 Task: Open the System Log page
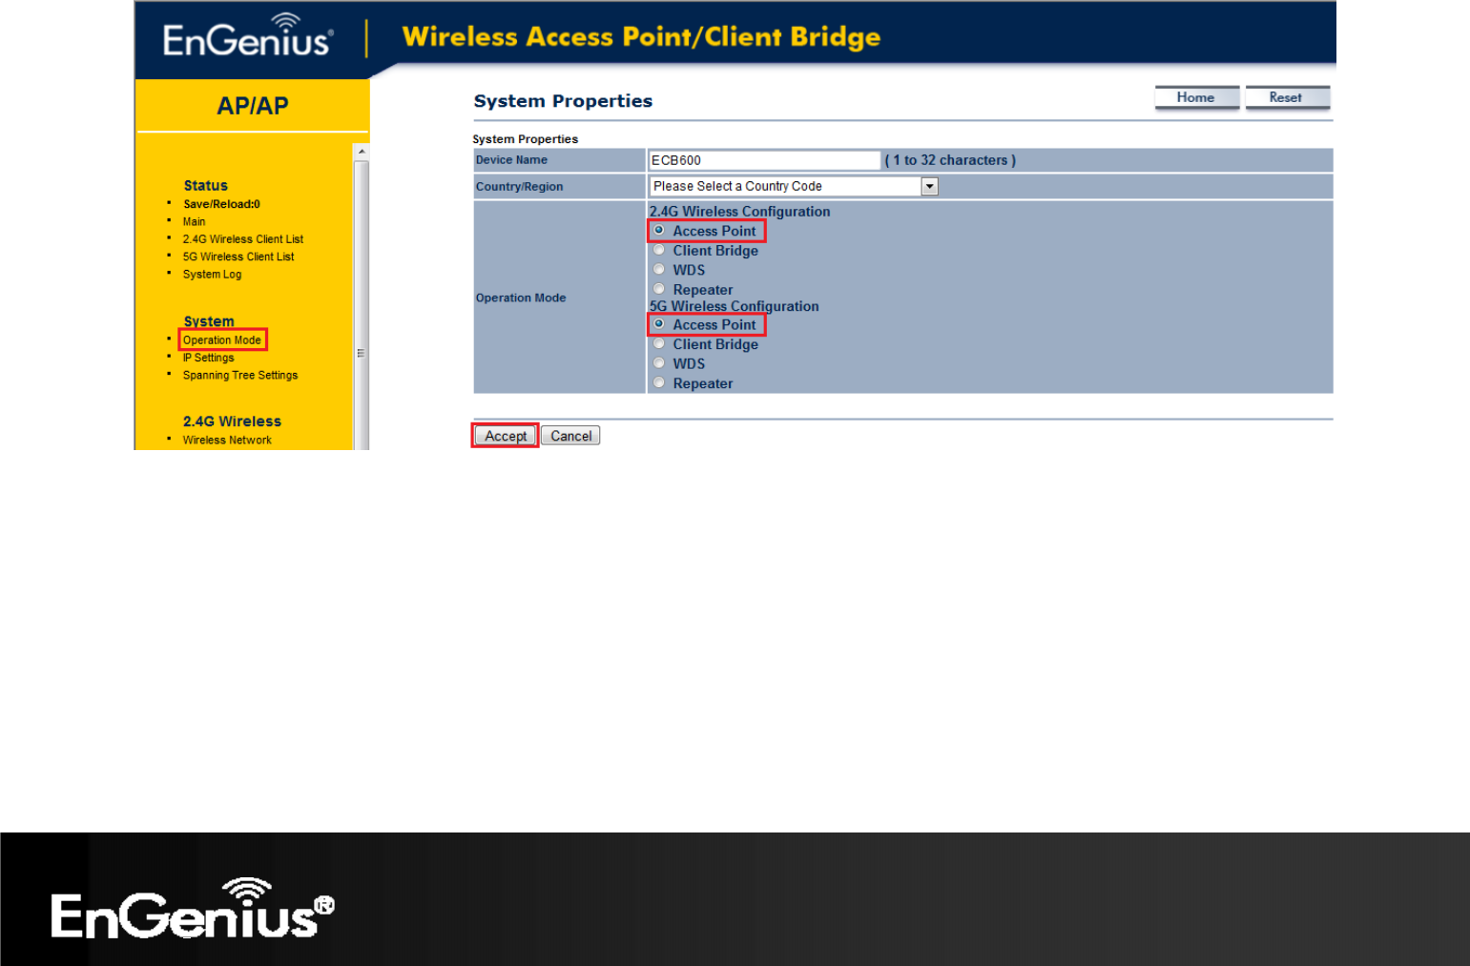pos(213,275)
